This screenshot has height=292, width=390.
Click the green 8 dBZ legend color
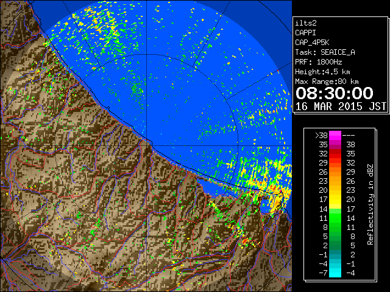pos(335,227)
